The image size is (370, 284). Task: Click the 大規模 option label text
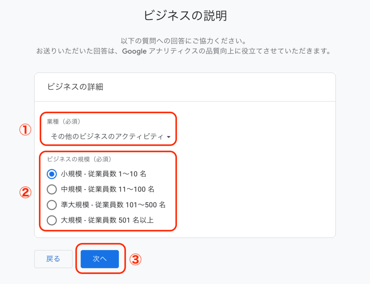107,220
